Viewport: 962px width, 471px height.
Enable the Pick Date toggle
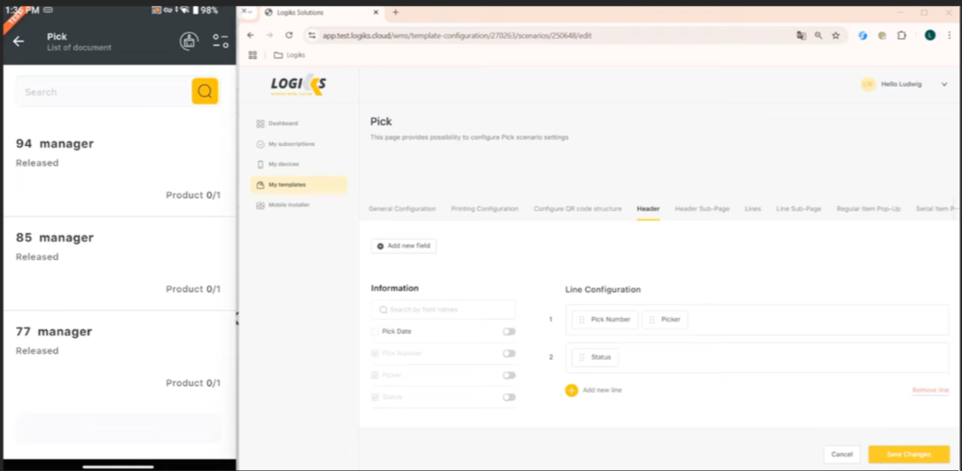point(508,331)
